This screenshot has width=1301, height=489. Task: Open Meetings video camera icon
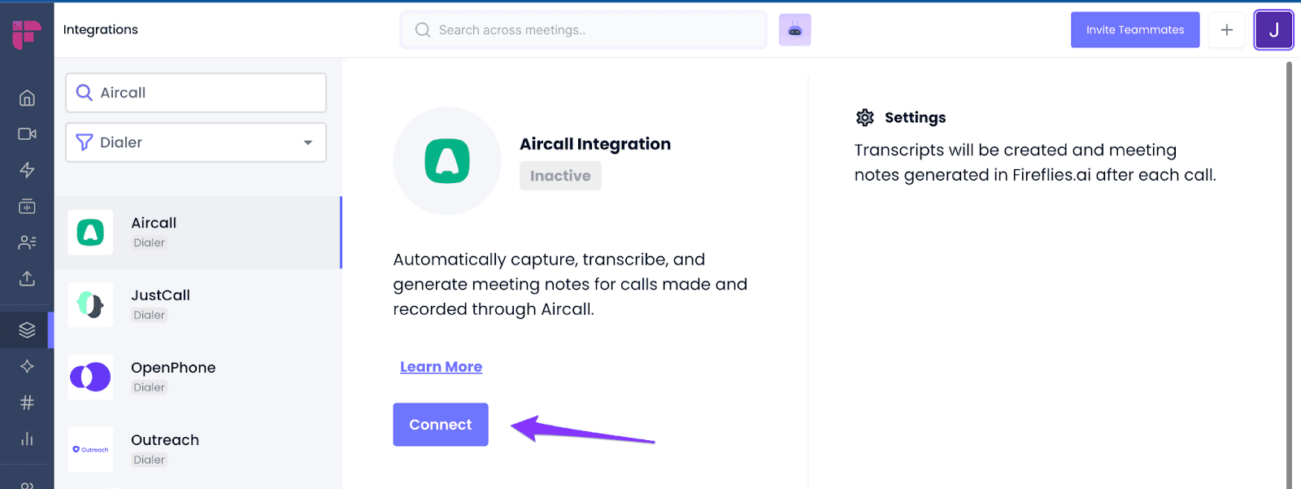pyautogui.click(x=27, y=133)
